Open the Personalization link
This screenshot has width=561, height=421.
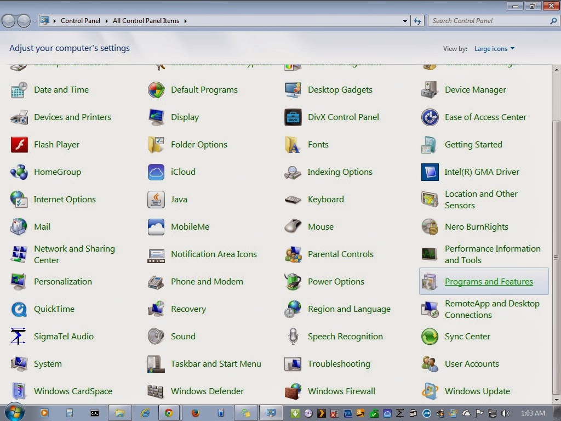(x=63, y=282)
